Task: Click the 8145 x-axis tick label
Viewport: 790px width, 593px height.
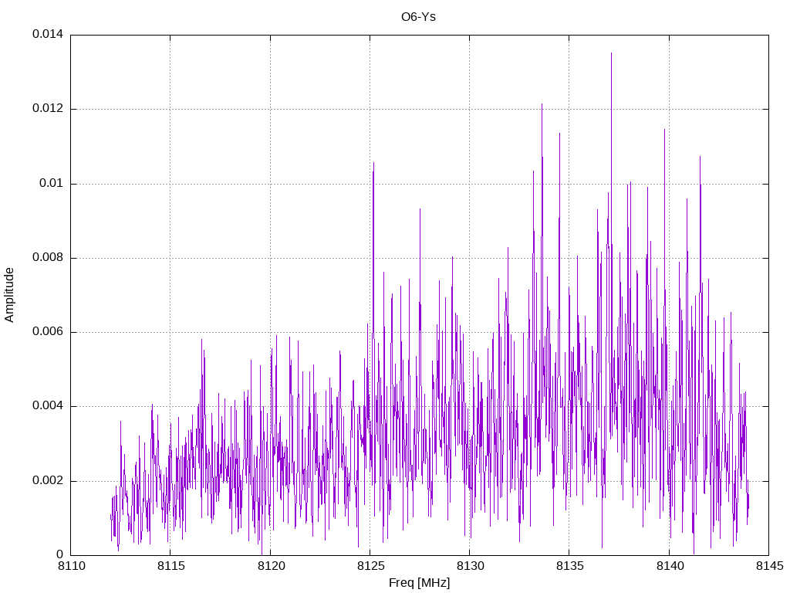Action: point(770,566)
